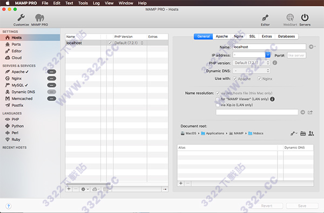Switch to the SSL tab
Image resolution: width=324 pixels, height=213 pixels.
point(252,36)
